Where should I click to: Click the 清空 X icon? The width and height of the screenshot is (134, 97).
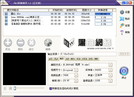tap(31, 43)
